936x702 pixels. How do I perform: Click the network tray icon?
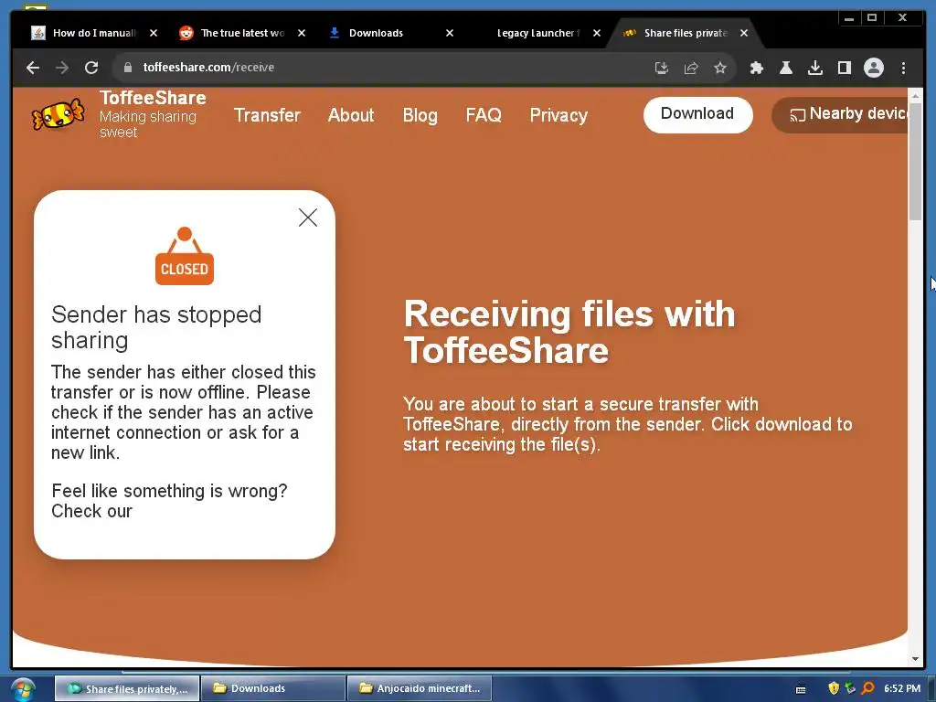pyautogui.click(x=850, y=688)
